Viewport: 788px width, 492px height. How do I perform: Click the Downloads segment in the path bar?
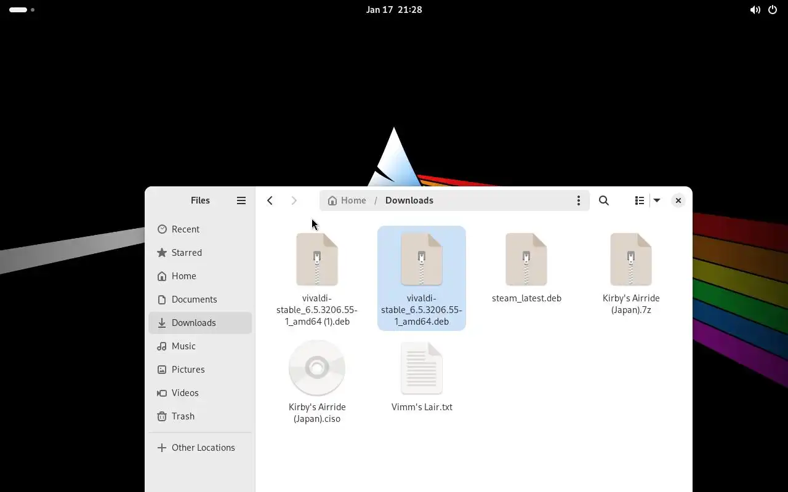tap(409, 200)
